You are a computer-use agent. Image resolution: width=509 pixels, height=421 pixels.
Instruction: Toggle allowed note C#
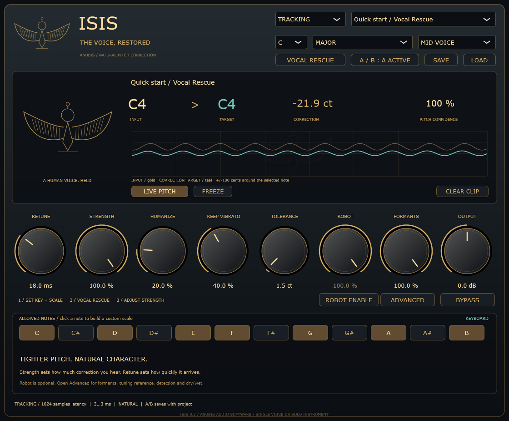[75, 333]
